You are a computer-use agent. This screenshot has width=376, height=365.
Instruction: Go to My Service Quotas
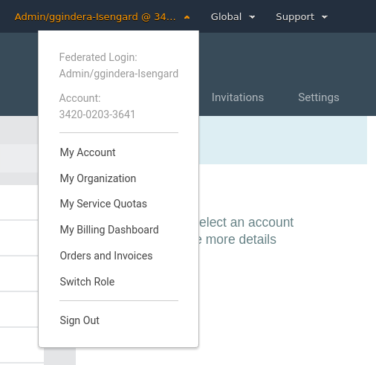pyautogui.click(x=103, y=204)
